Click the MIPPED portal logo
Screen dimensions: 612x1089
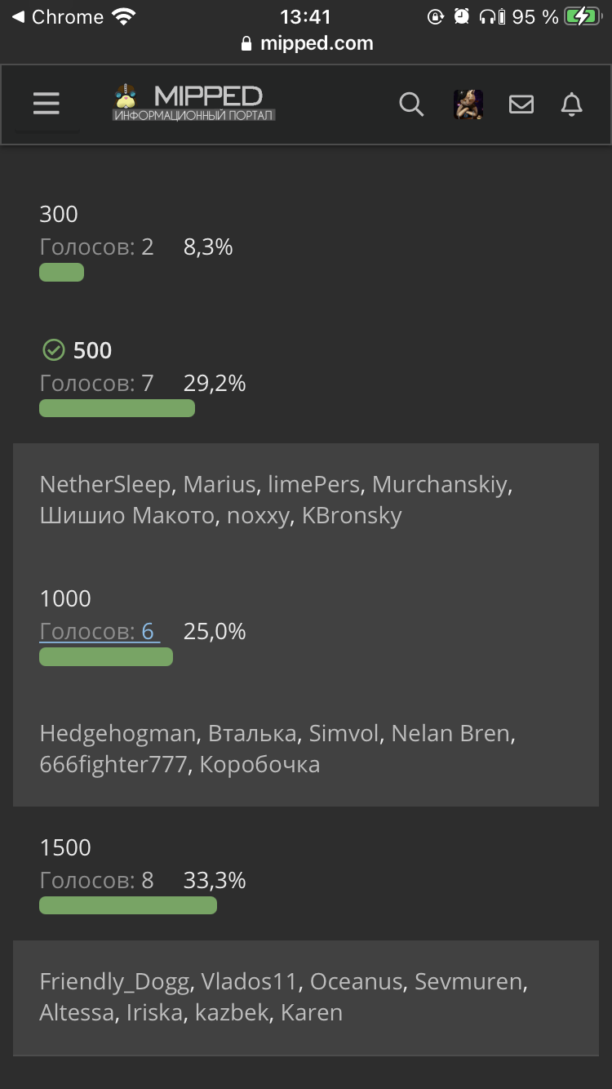tap(194, 103)
